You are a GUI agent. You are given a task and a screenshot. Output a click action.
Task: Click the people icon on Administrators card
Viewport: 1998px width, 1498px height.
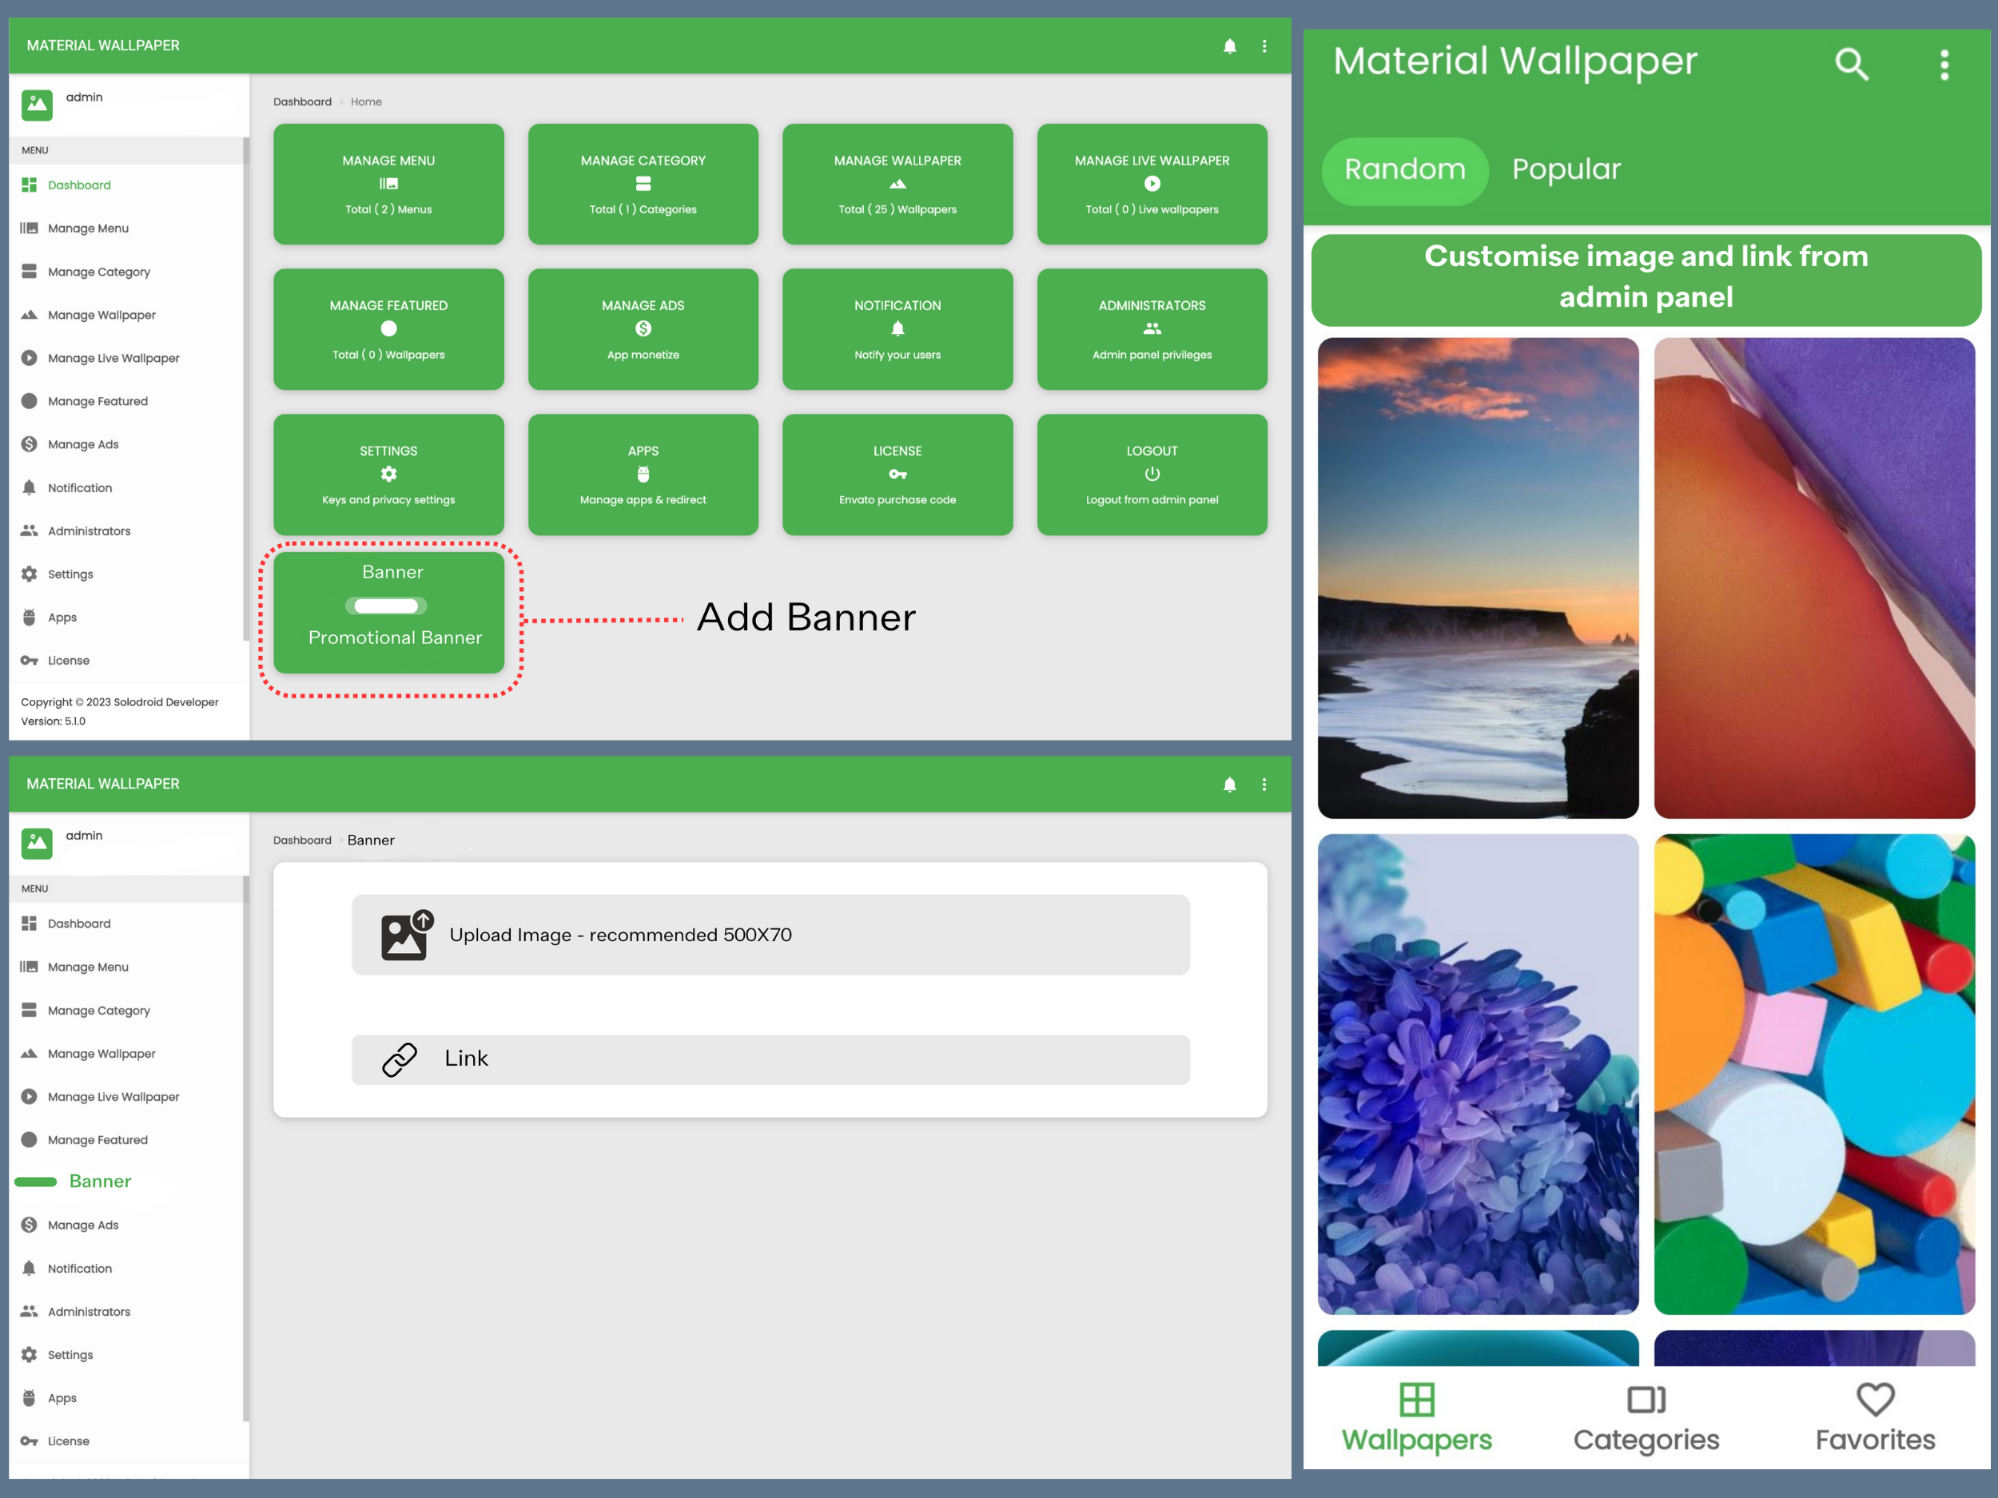click(x=1152, y=328)
